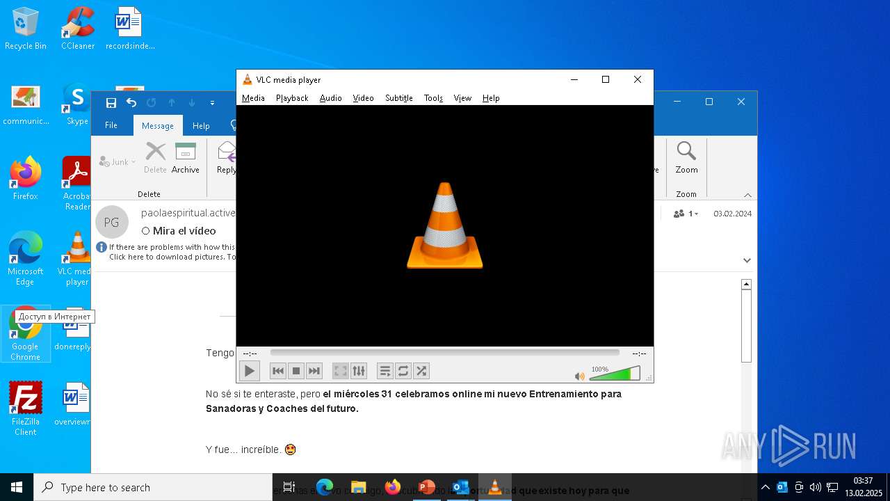Image resolution: width=890 pixels, height=501 pixels.
Task: Open File Explorer from taskbar
Action: pos(359,487)
